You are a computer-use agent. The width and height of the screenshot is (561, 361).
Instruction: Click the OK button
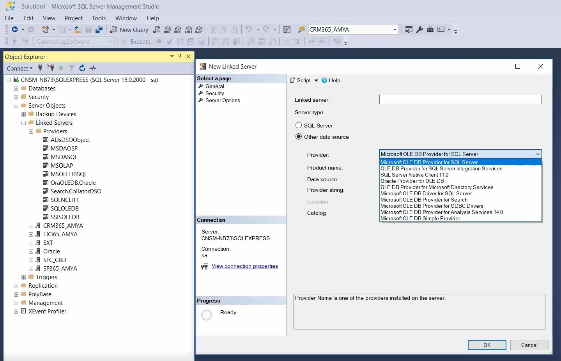(x=487, y=345)
